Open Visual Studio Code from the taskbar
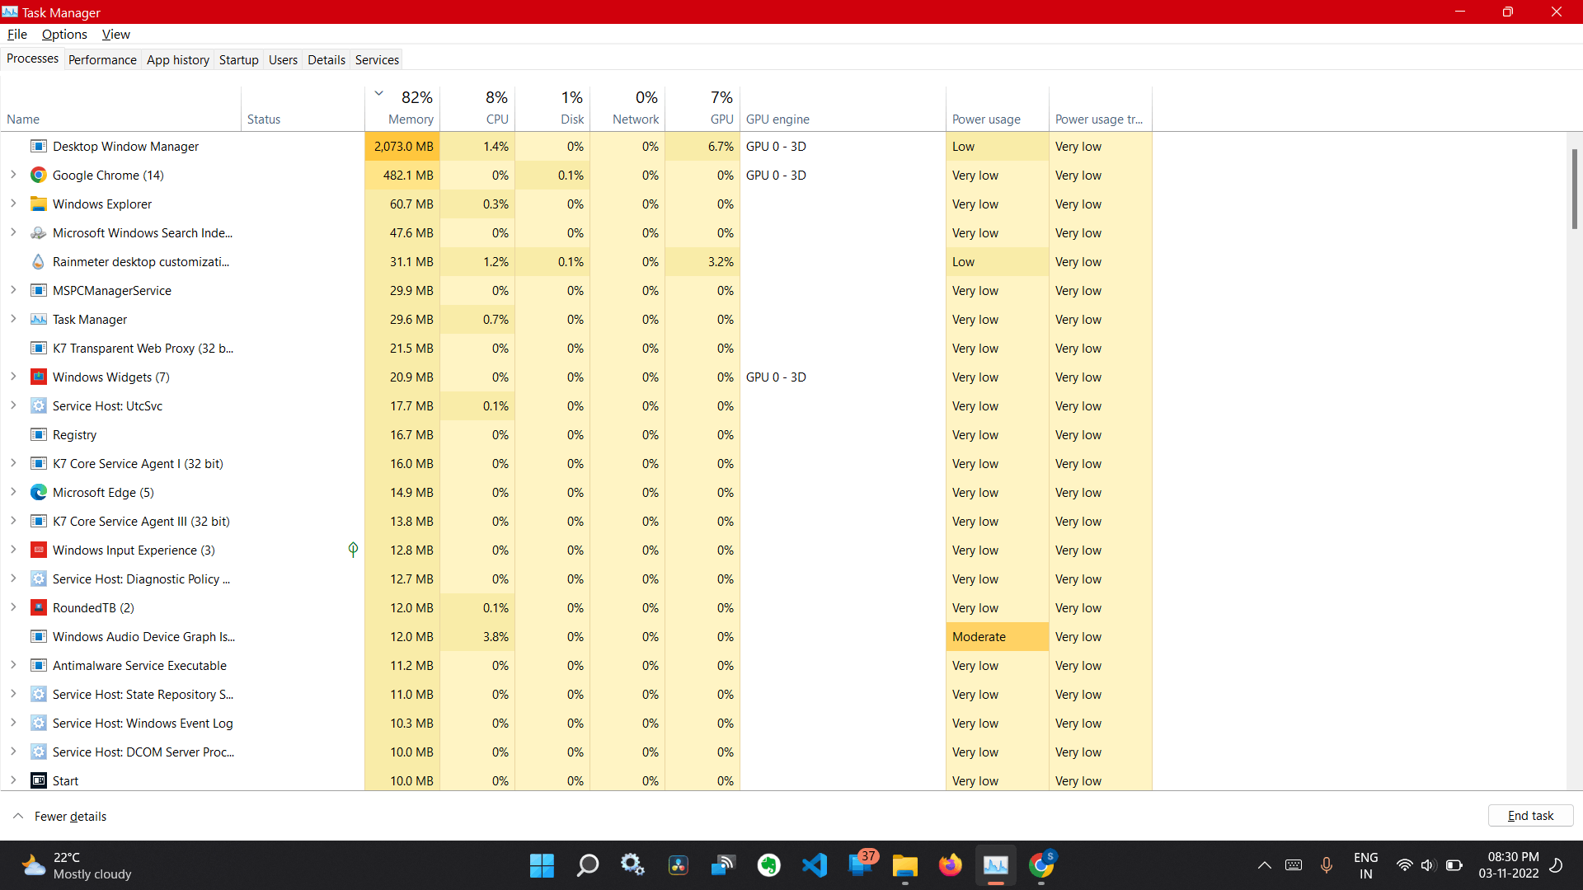Image resolution: width=1583 pixels, height=890 pixels. pos(814,865)
